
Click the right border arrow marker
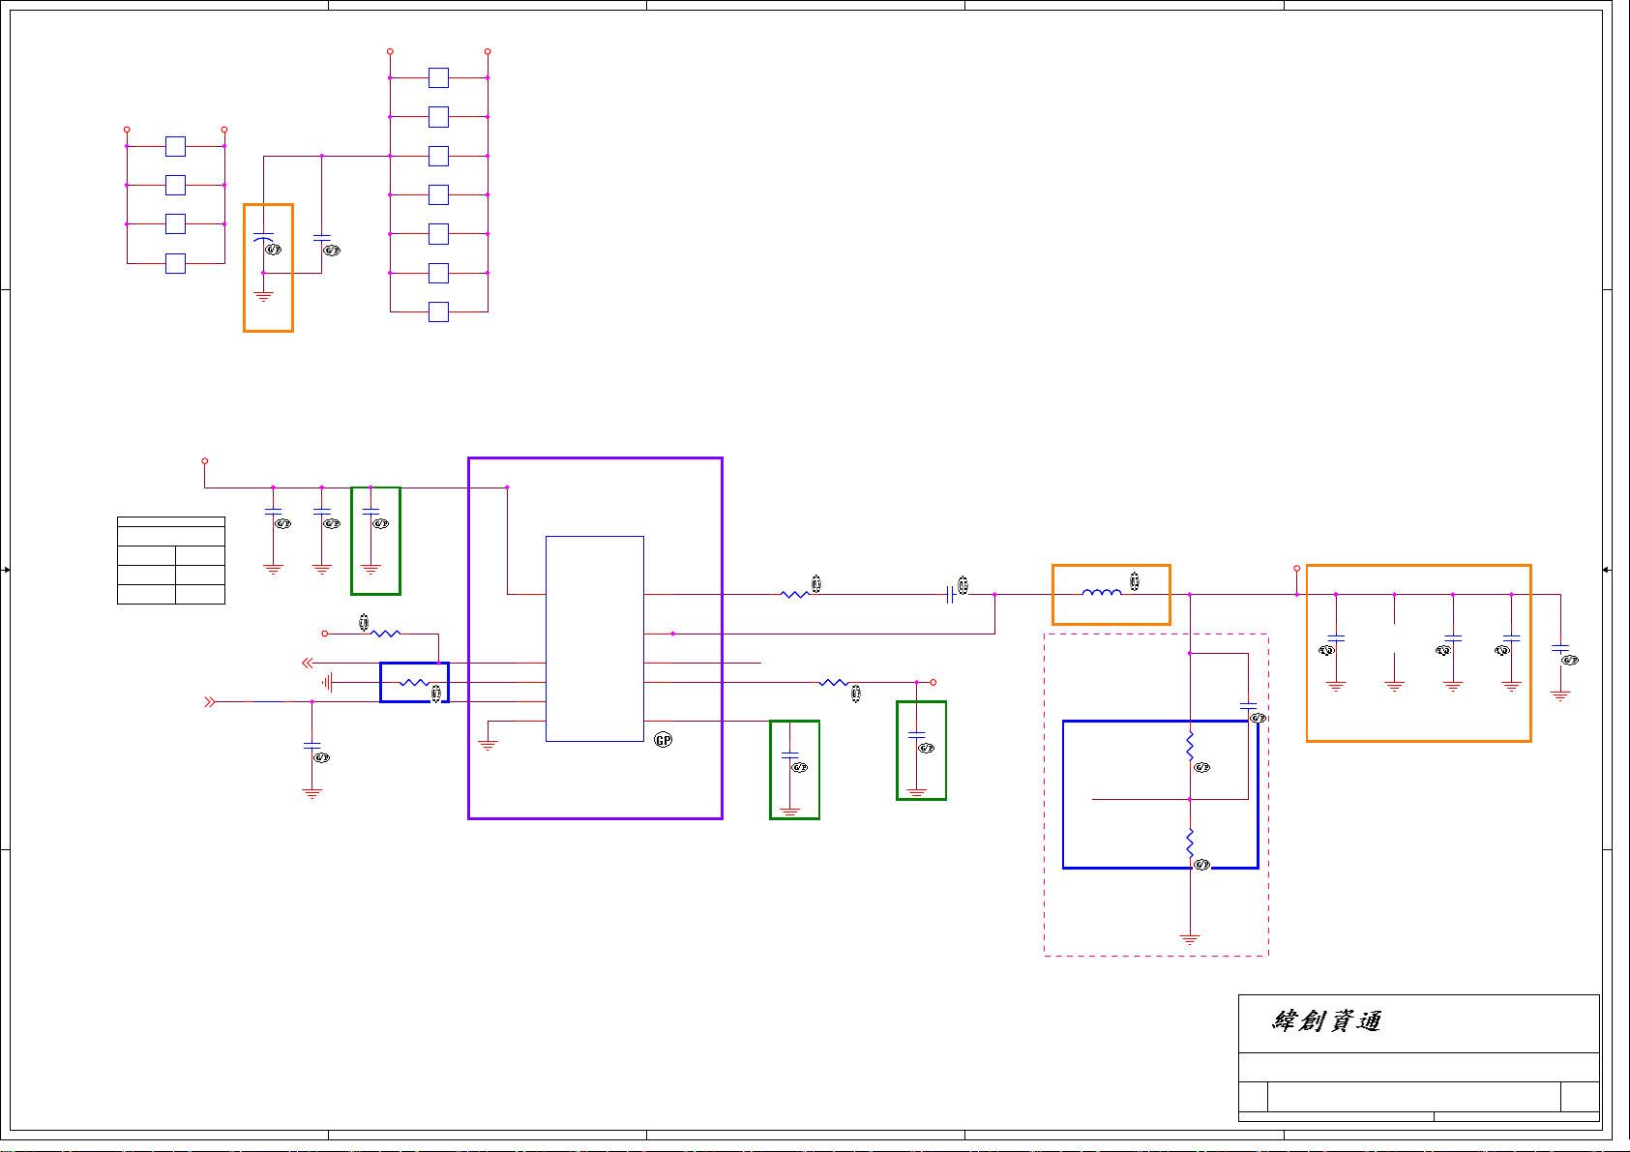pyautogui.click(x=1607, y=570)
